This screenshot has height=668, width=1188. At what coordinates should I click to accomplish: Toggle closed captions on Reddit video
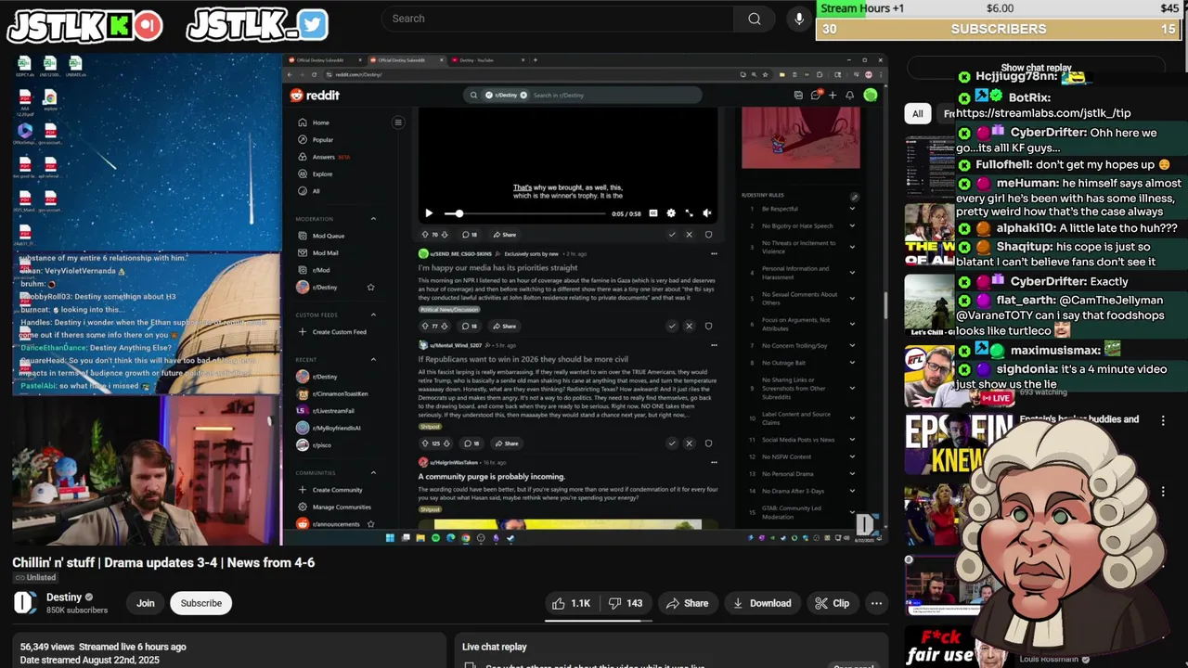(x=653, y=213)
